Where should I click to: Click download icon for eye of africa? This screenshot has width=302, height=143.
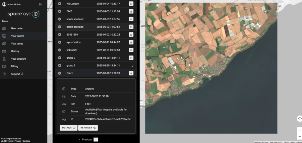(x=131, y=42)
